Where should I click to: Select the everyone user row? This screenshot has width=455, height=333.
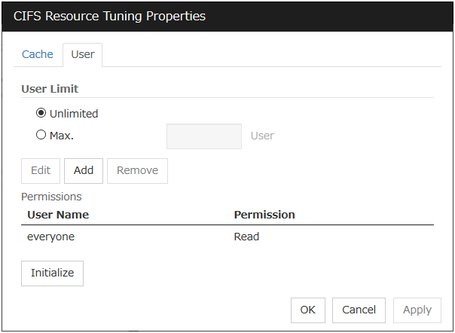pos(51,237)
